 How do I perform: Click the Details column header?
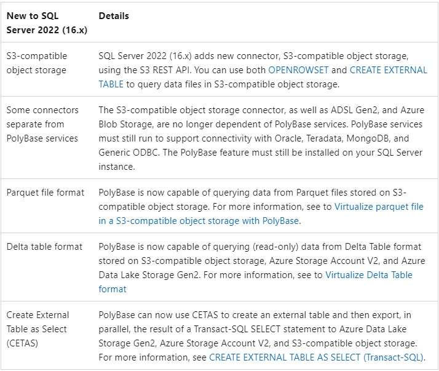[x=114, y=16]
